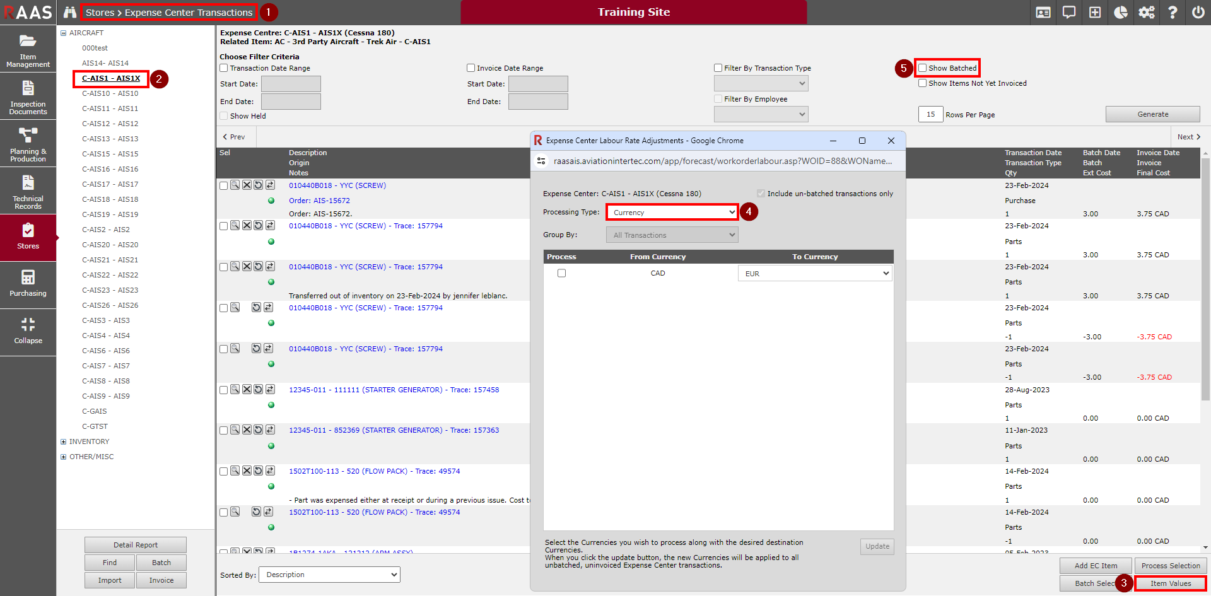Open Purchasing module in sidebar
The image size is (1211, 596).
[28, 284]
